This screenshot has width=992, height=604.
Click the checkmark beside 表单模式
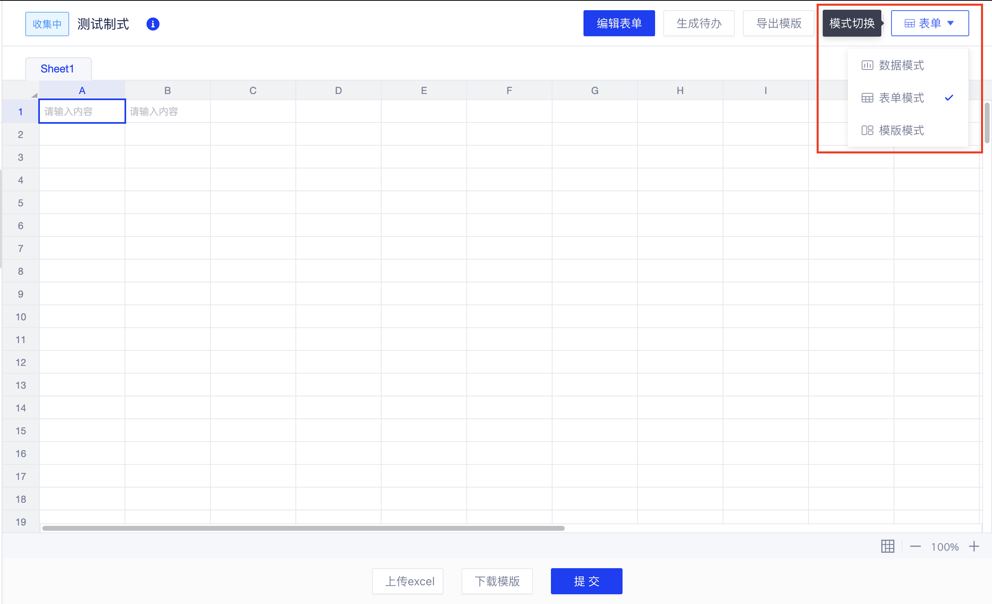click(x=949, y=98)
